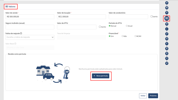Open the play video step icon
Screen dimensions: 178x100
(x=167, y=43)
